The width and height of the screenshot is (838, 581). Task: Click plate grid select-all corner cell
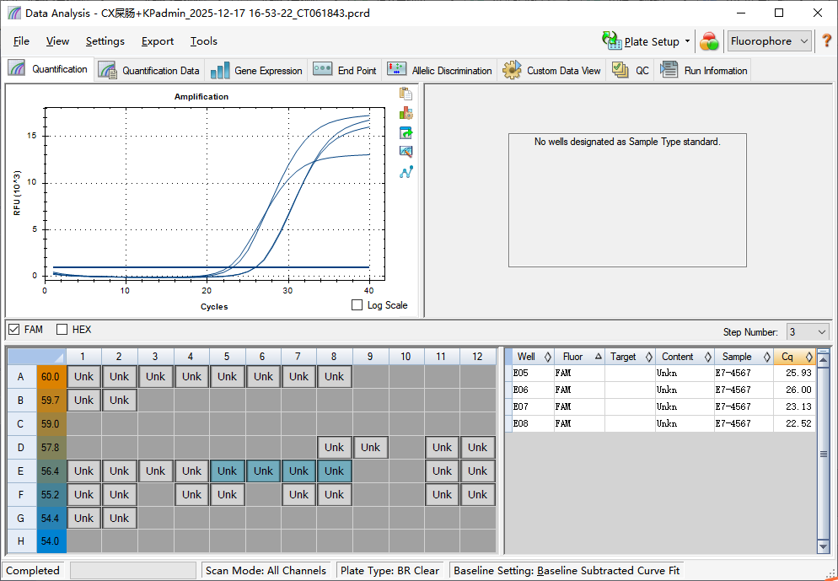coord(37,356)
